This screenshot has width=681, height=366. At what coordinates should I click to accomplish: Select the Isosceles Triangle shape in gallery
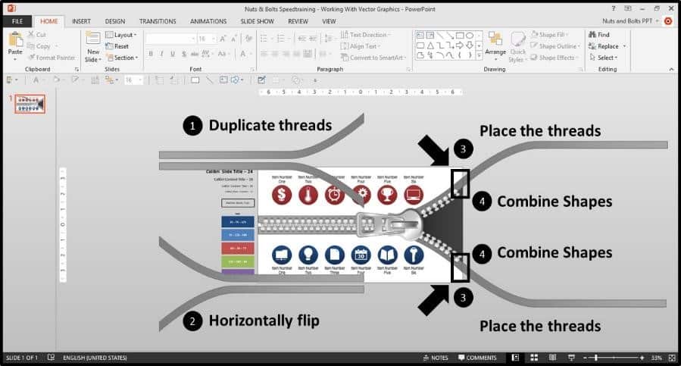point(430,45)
